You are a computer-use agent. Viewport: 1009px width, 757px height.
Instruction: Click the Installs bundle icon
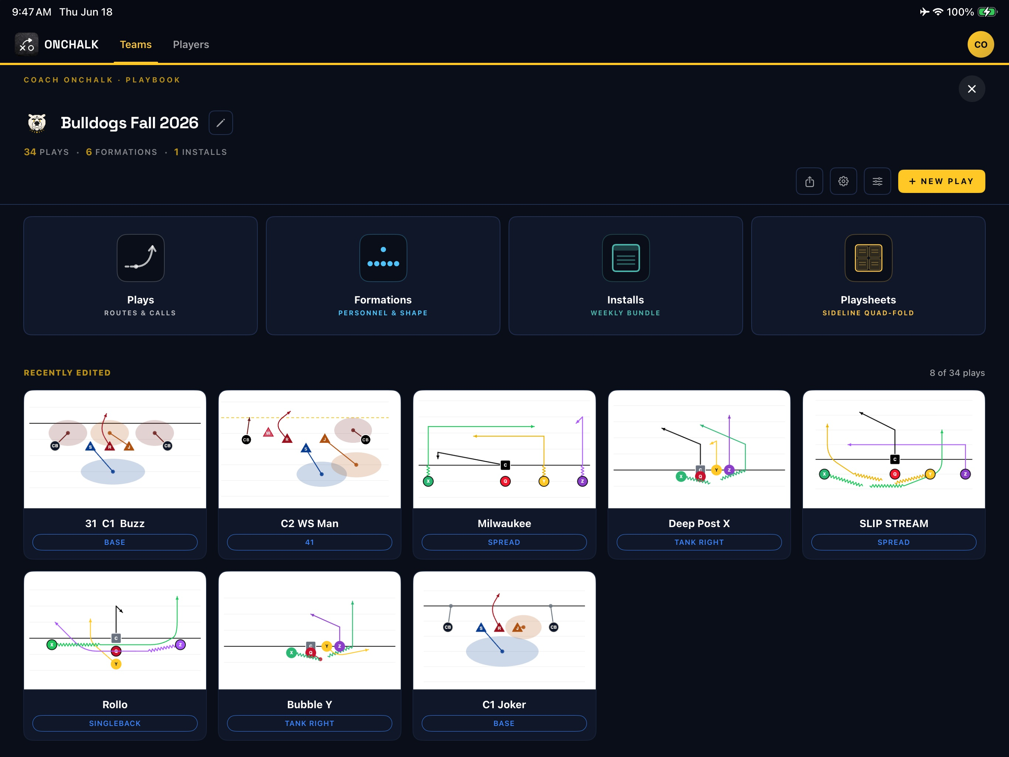(625, 258)
